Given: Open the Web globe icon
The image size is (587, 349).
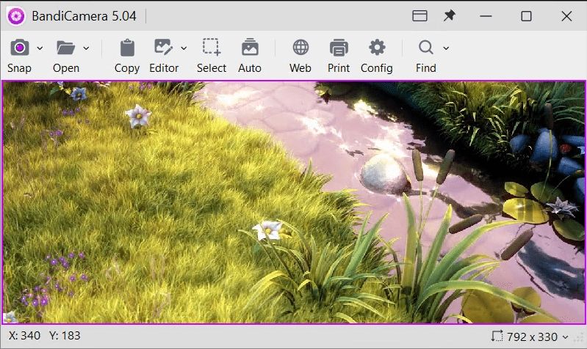Looking at the screenshot, I should coord(300,48).
